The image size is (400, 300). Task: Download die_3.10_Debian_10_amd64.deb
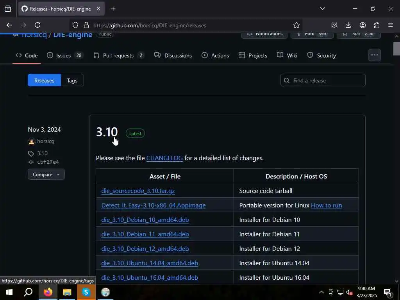pos(145,220)
